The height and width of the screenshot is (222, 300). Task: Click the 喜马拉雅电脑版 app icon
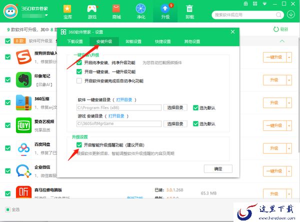pyautogui.click(x=23, y=192)
